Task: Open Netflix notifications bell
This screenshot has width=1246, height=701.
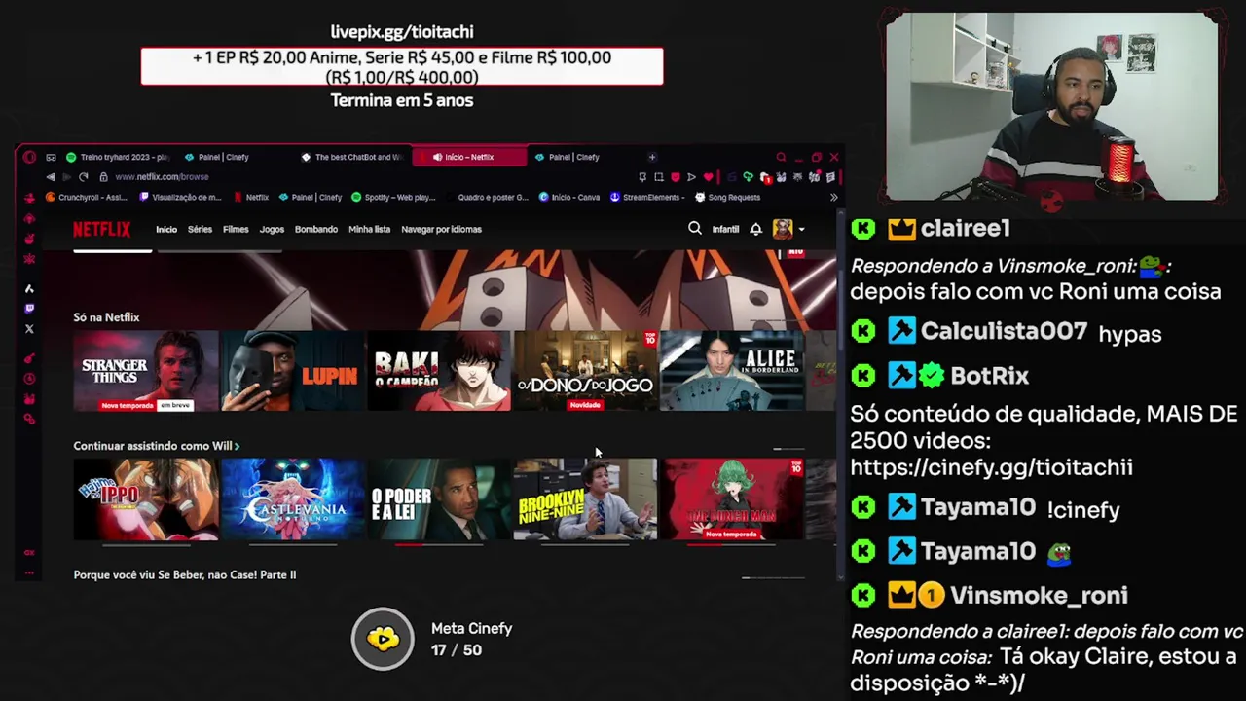Action: tap(755, 229)
